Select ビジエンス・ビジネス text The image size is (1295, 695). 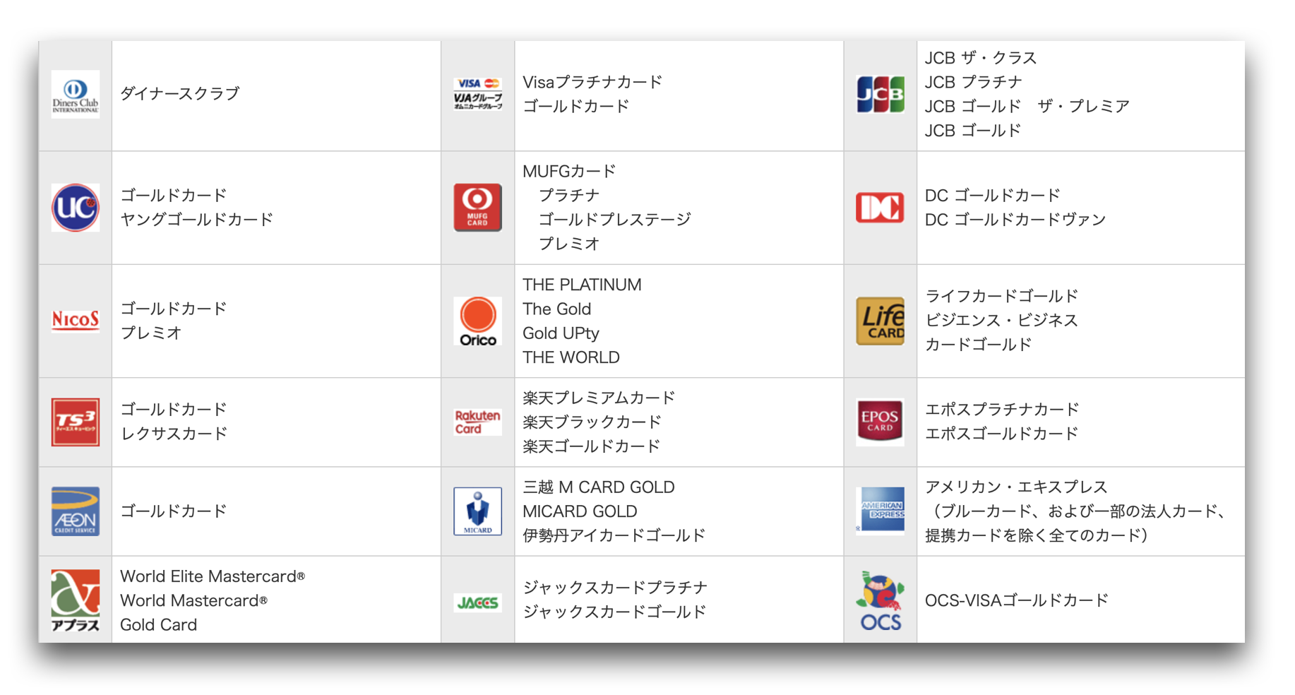click(1001, 320)
